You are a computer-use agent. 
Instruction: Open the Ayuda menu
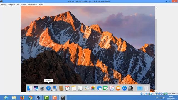click(41, 4)
